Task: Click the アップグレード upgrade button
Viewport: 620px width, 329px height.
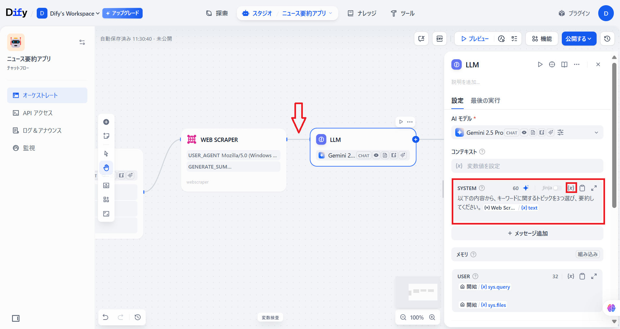Action: (x=123, y=13)
